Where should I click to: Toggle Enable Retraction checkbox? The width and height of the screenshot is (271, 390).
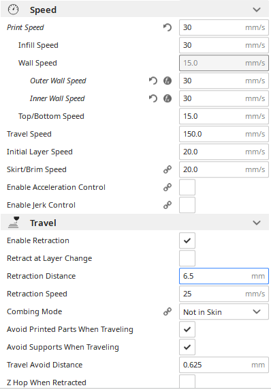pos(187,240)
